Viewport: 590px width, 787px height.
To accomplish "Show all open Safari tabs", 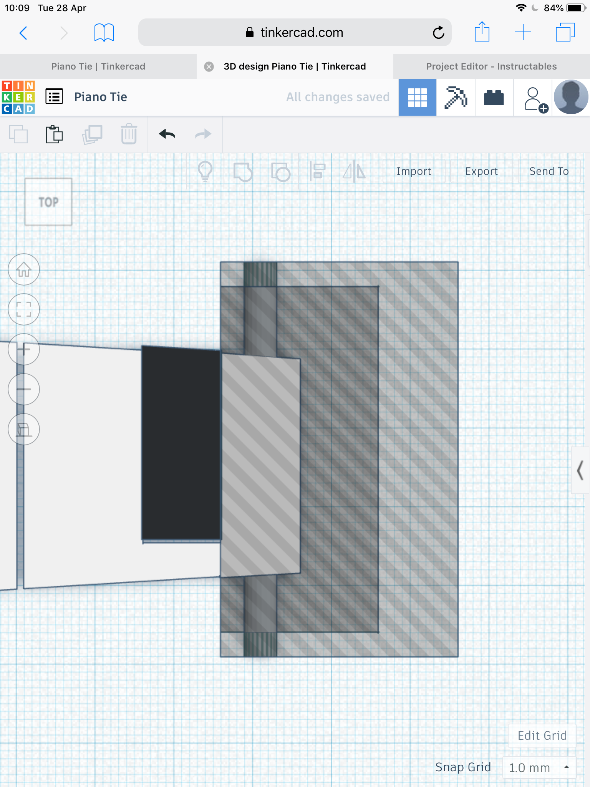I will [x=565, y=32].
